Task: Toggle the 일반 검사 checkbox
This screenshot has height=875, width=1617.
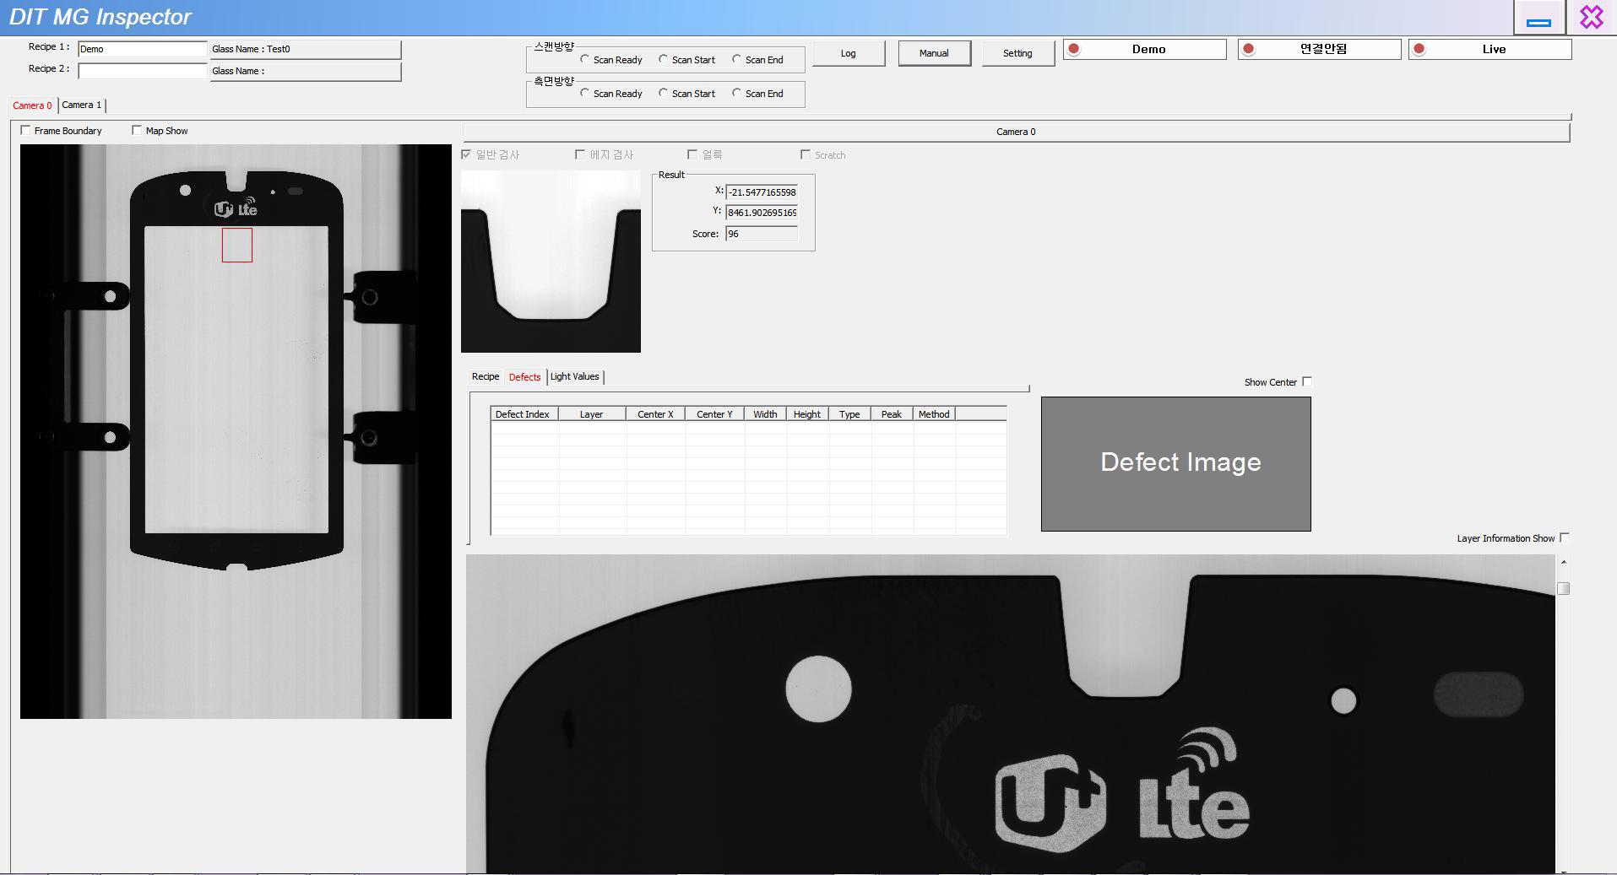Action: point(466,154)
